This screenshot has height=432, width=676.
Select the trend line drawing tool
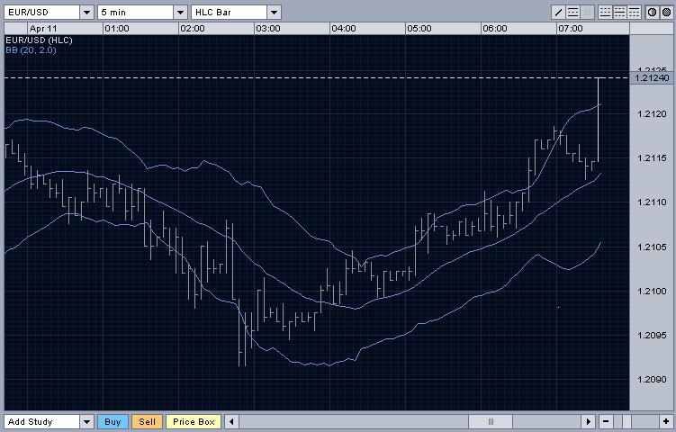[558, 12]
